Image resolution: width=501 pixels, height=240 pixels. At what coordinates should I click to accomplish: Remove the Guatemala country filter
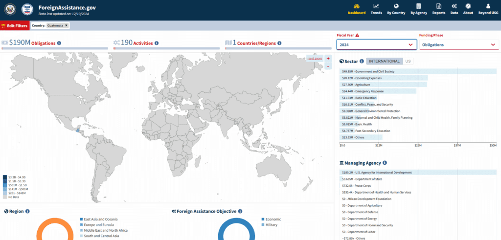[x=67, y=25]
